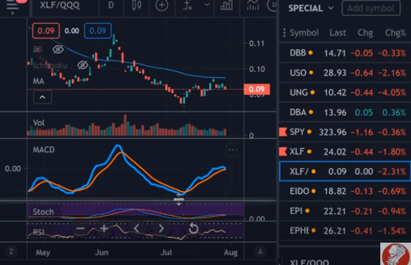Screen dimensions: 411x265
Task: Collapse the indicator legend arrow
Action: point(42,97)
